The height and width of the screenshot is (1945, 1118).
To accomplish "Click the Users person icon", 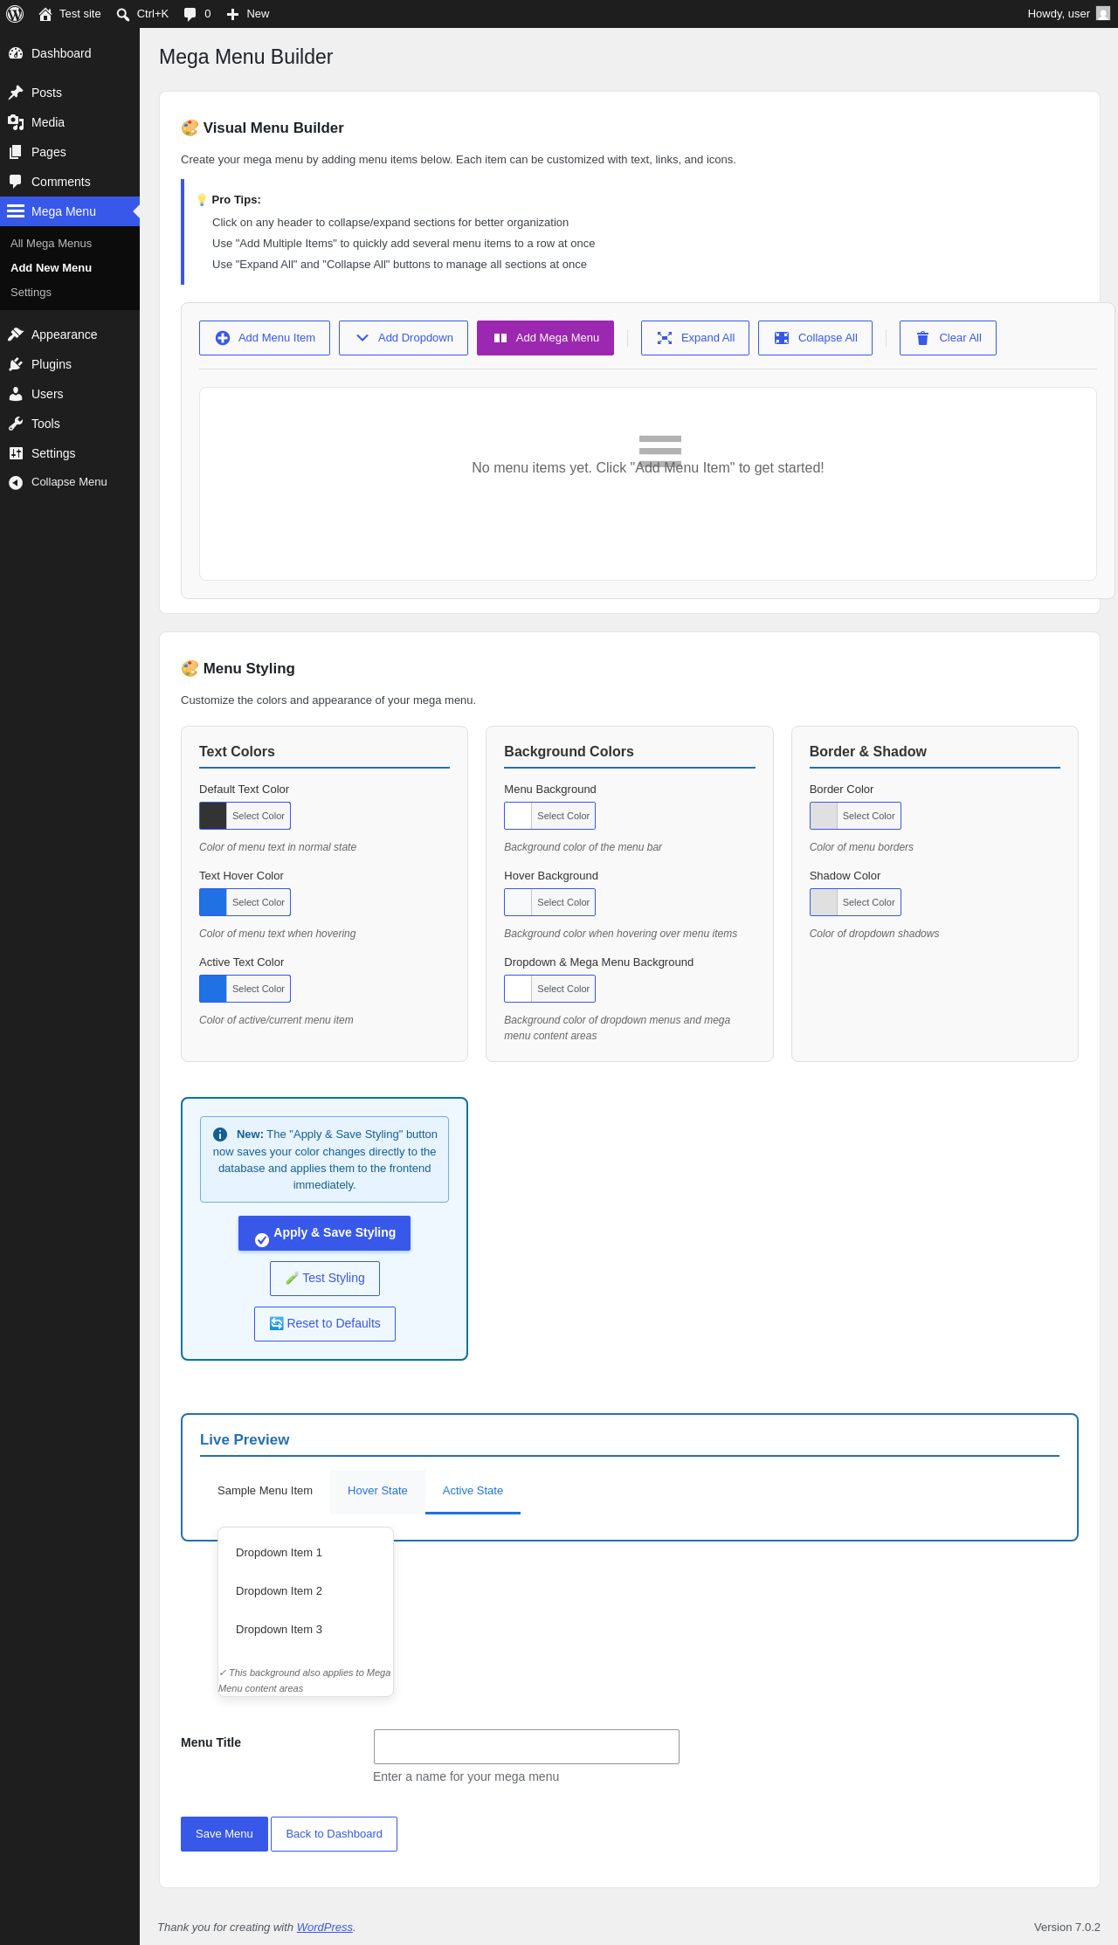I will click(16, 394).
